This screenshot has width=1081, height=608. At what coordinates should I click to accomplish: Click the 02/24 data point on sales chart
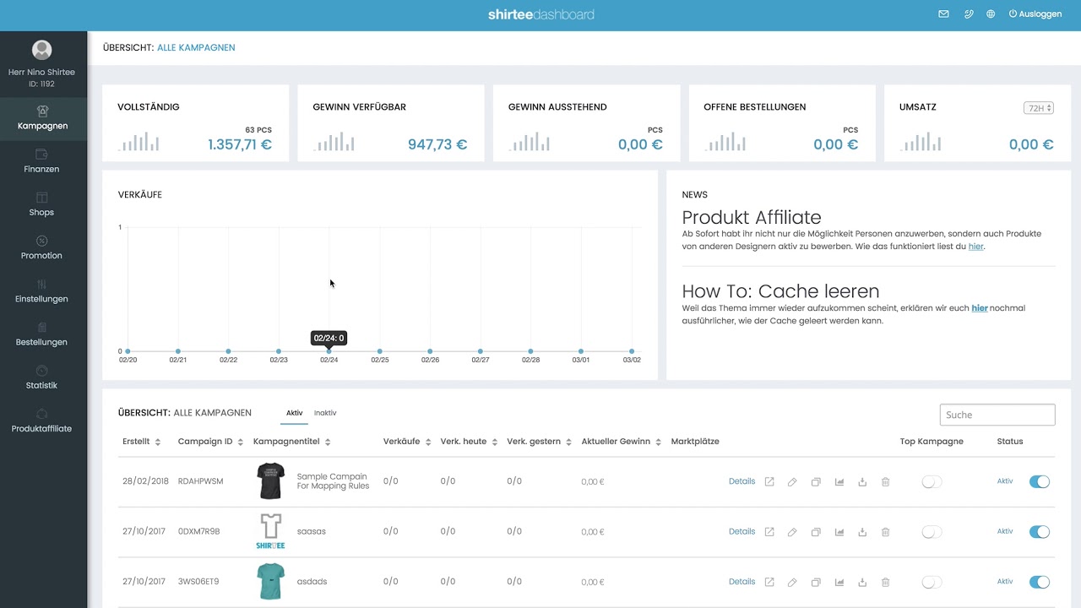tap(329, 351)
